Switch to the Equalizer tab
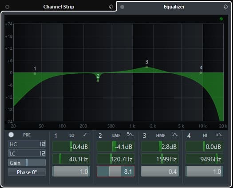The image size is (233, 188). pos(174,7)
